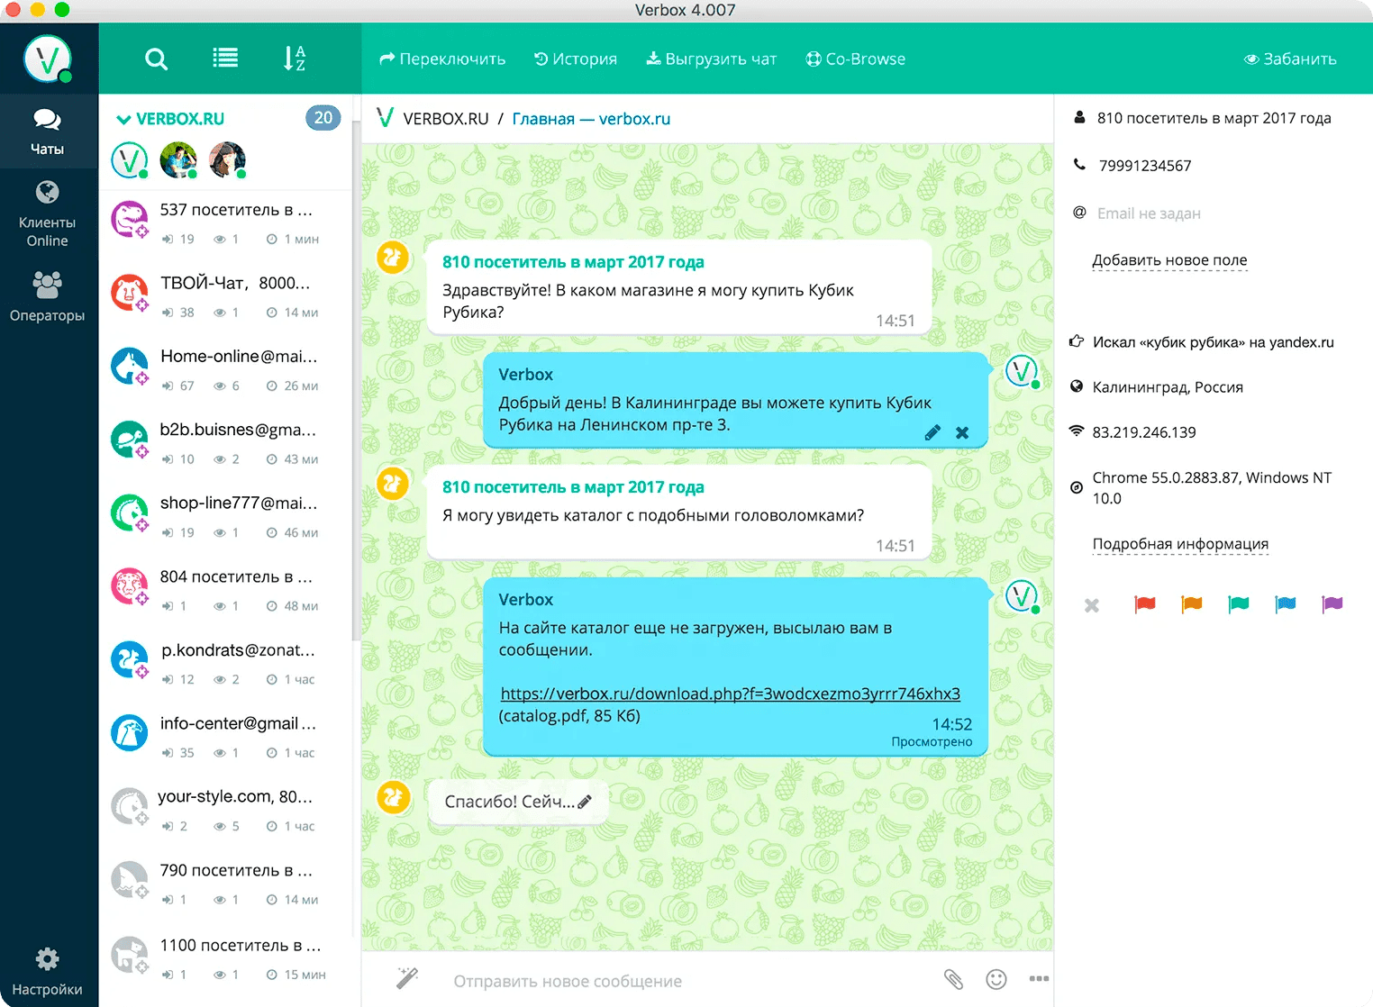Click the Verbox logo in the sidebar
Screen dimensions: 1373x1007
[48, 59]
